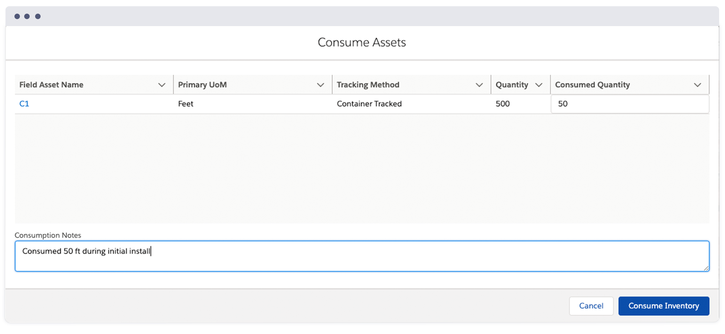The image size is (725, 334).
Task: Select the Feet unit cell
Action: click(186, 104)
